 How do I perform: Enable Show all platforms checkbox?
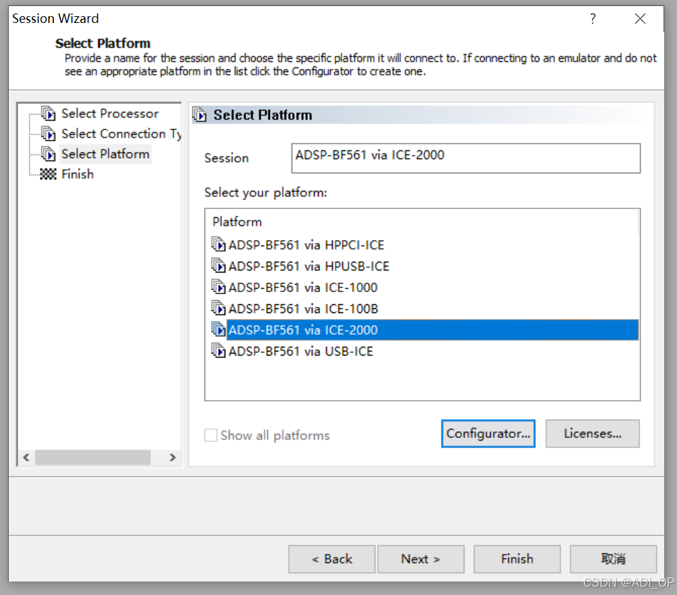(211, 435)
